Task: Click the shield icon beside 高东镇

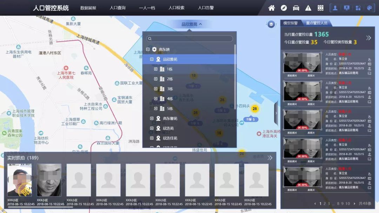Action: (154, 49)
